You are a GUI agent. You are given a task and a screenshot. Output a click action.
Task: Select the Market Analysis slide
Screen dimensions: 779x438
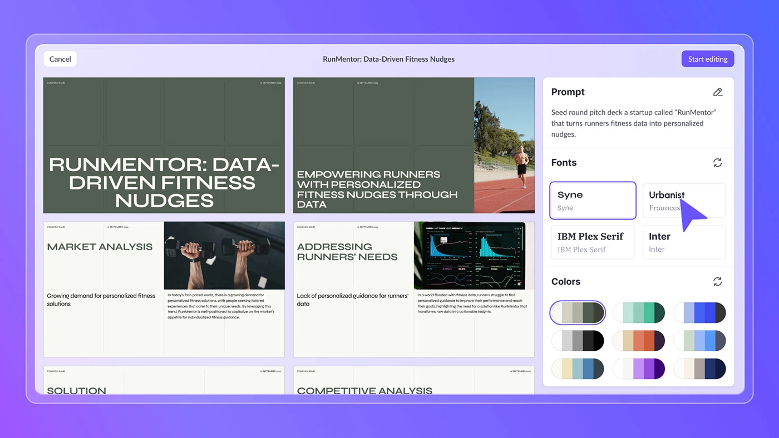pyautogui.click(x=164, y=289)
